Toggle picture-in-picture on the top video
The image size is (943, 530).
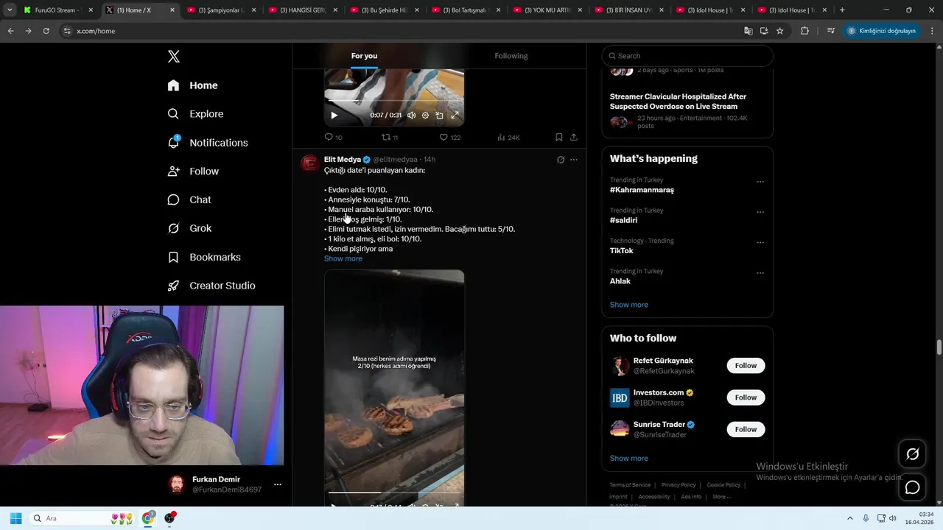coord(440,116)
